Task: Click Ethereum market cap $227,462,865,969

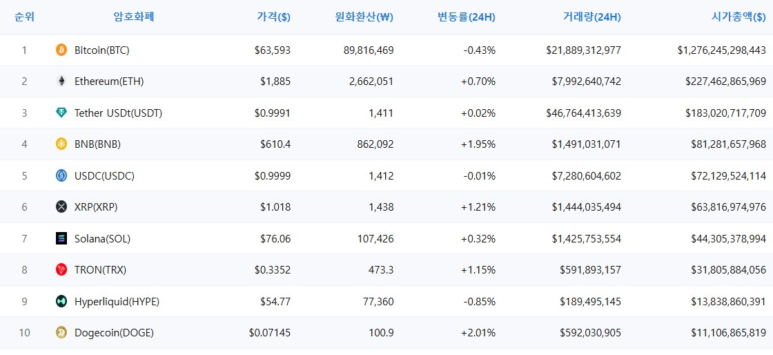Action: 725,81
